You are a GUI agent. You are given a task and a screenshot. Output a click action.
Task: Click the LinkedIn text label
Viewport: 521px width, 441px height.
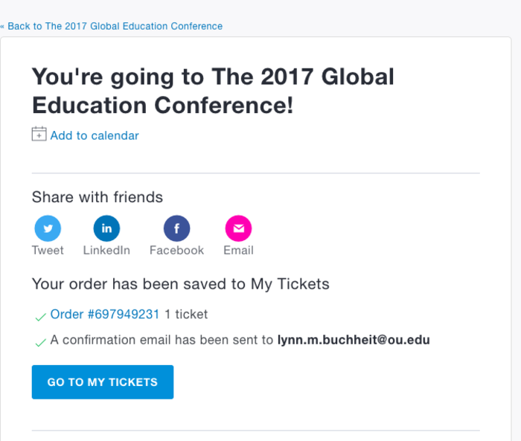(106, 251)
